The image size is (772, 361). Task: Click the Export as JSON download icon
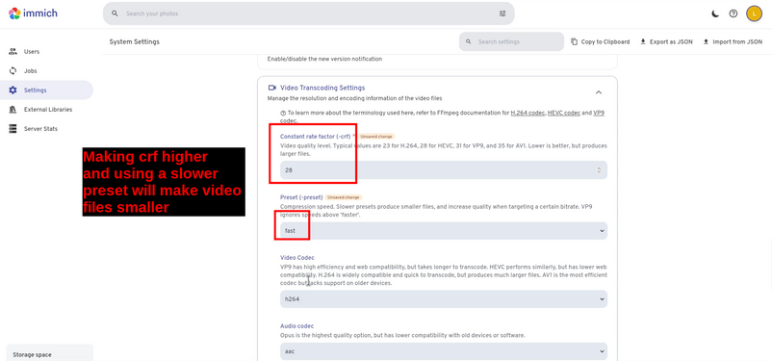[642, 41]
